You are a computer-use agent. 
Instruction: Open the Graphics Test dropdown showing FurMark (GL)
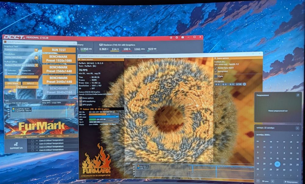[21, 50]
